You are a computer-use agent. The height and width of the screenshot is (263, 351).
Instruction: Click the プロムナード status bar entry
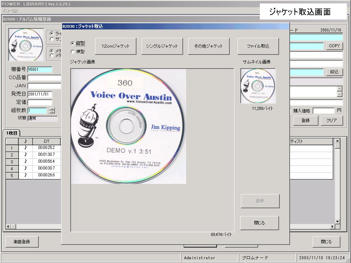pyautogui.click(x=267, y=258)
